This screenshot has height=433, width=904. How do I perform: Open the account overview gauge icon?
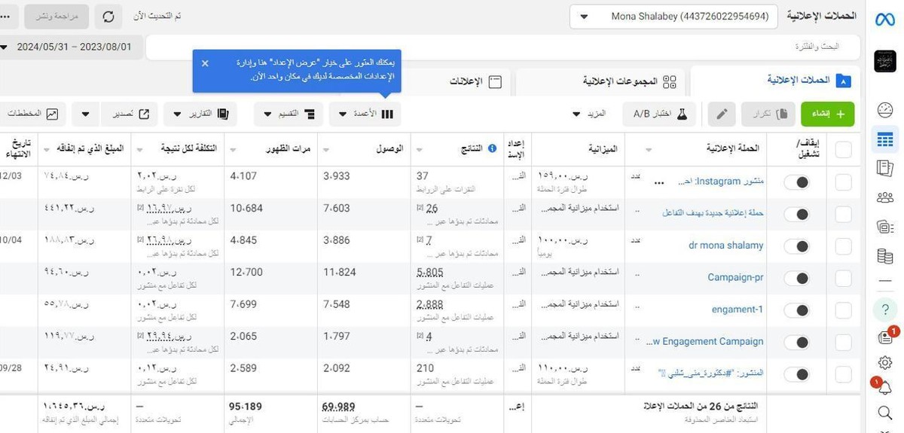point(885,110)
